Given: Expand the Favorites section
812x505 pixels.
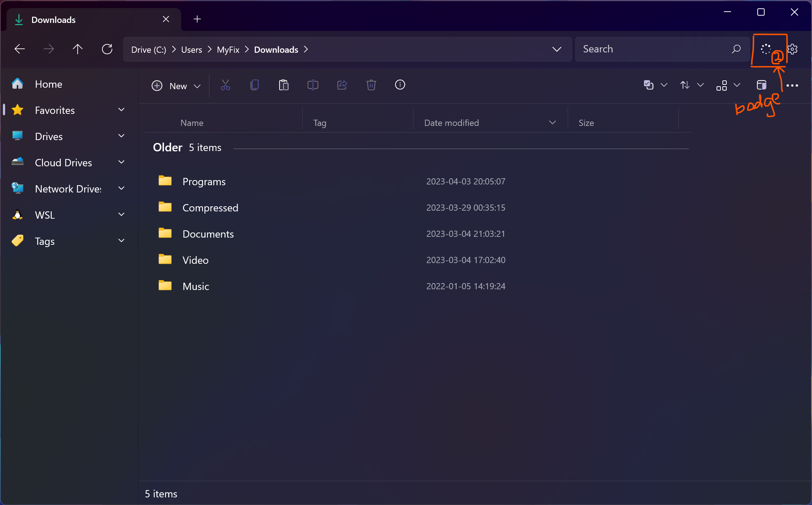Looking at the screenshot, I should (x=121, y=110).
